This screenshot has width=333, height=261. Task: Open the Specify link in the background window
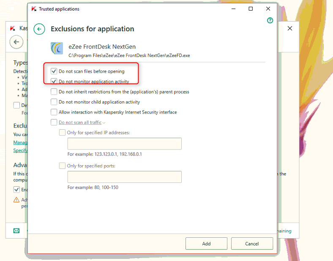click(20, 150)
